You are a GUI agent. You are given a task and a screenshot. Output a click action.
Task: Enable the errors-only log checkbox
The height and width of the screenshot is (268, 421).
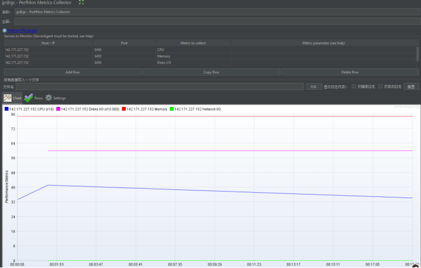click(x=354, y=86)
